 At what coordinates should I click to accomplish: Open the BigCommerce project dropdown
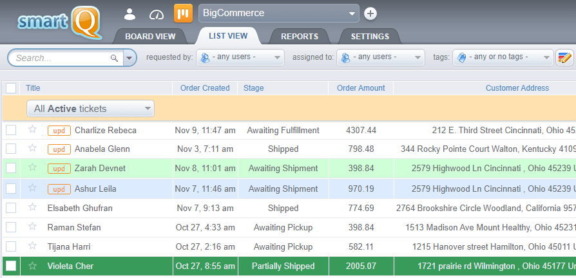click(279, 14)
